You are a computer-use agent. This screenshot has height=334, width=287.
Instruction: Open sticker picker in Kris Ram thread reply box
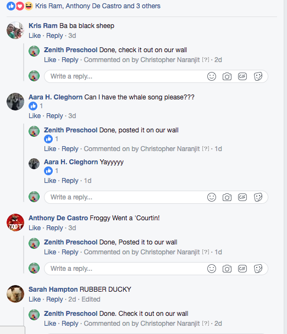pyautogui.click(x=258, y=76)
